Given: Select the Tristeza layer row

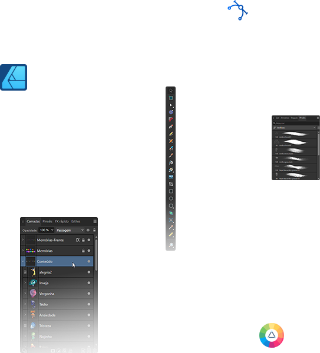Looking at the screenshot, I should point(57,326).
